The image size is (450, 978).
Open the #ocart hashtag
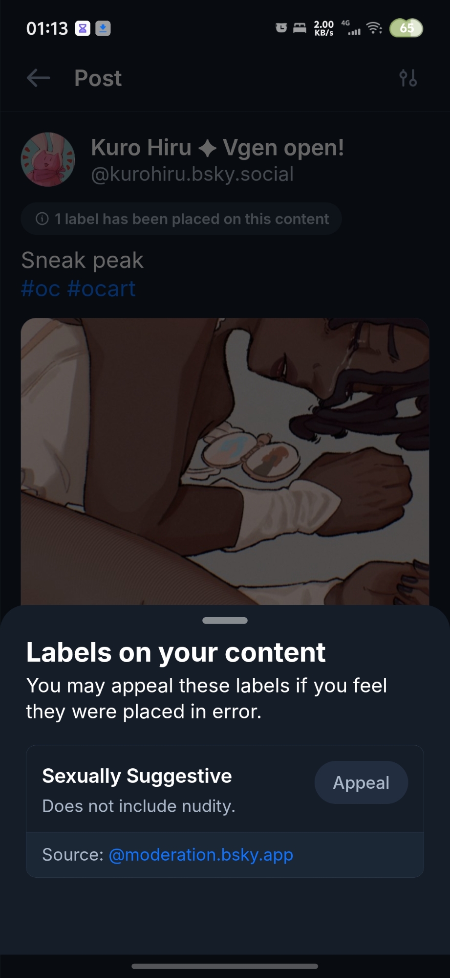tap(102, 289)
